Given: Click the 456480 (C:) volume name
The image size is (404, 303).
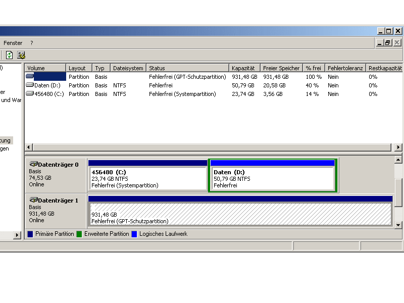Looking at the screenshot, I should [49, 94].
